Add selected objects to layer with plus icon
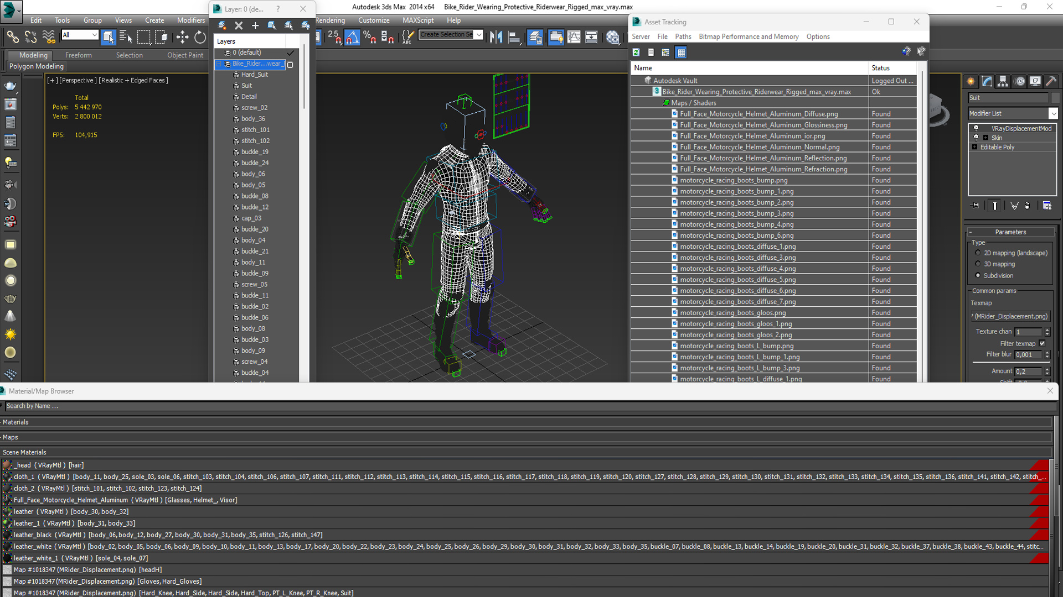 [x=255, y=25]
